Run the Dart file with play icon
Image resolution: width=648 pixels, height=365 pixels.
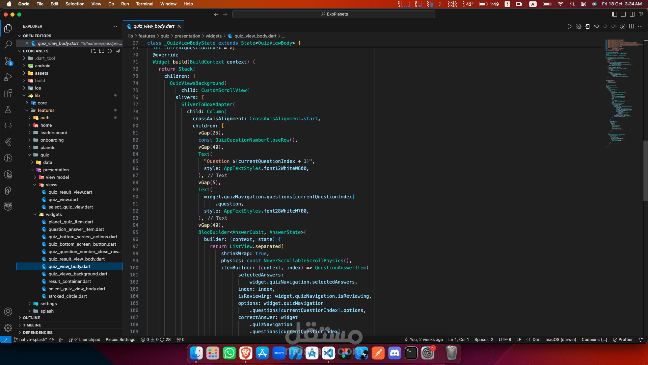pyautogui.click(x=570, y=26)
